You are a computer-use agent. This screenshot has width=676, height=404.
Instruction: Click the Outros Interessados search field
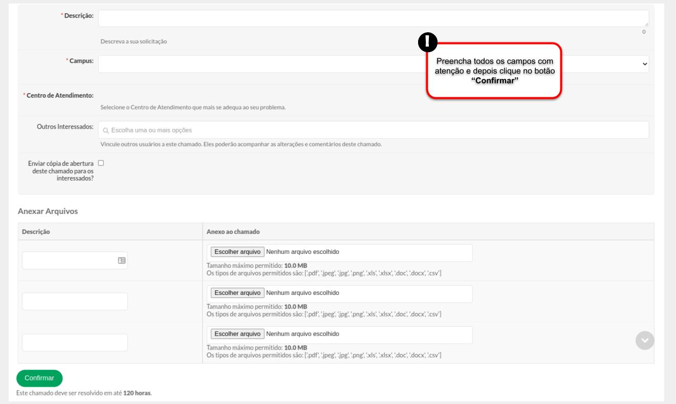pyautogui.click(x=374, y=130)
